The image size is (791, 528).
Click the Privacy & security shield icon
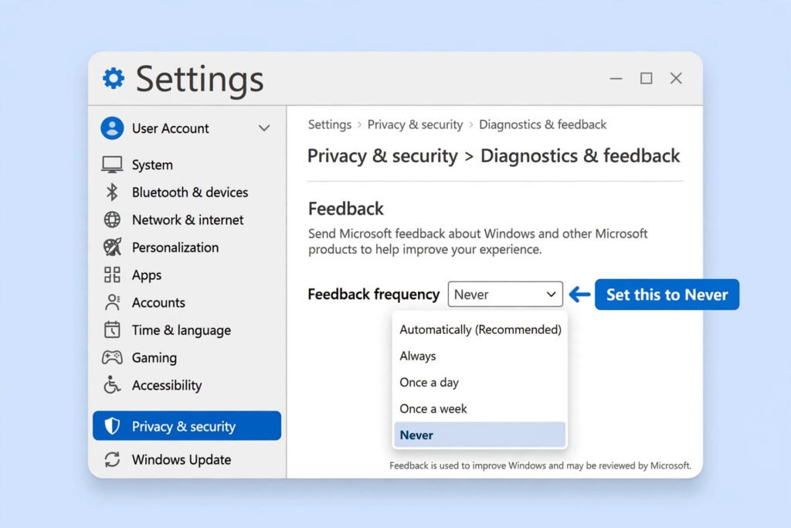point(112,426)
